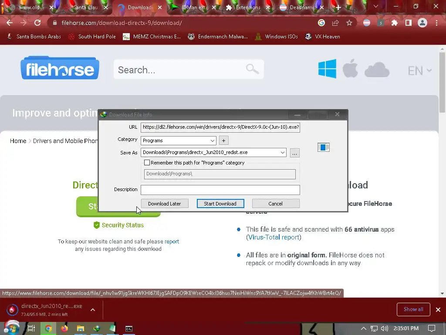Open the EN language selector
This screenshot has width=446, height=335.
[x=419, y=71]
